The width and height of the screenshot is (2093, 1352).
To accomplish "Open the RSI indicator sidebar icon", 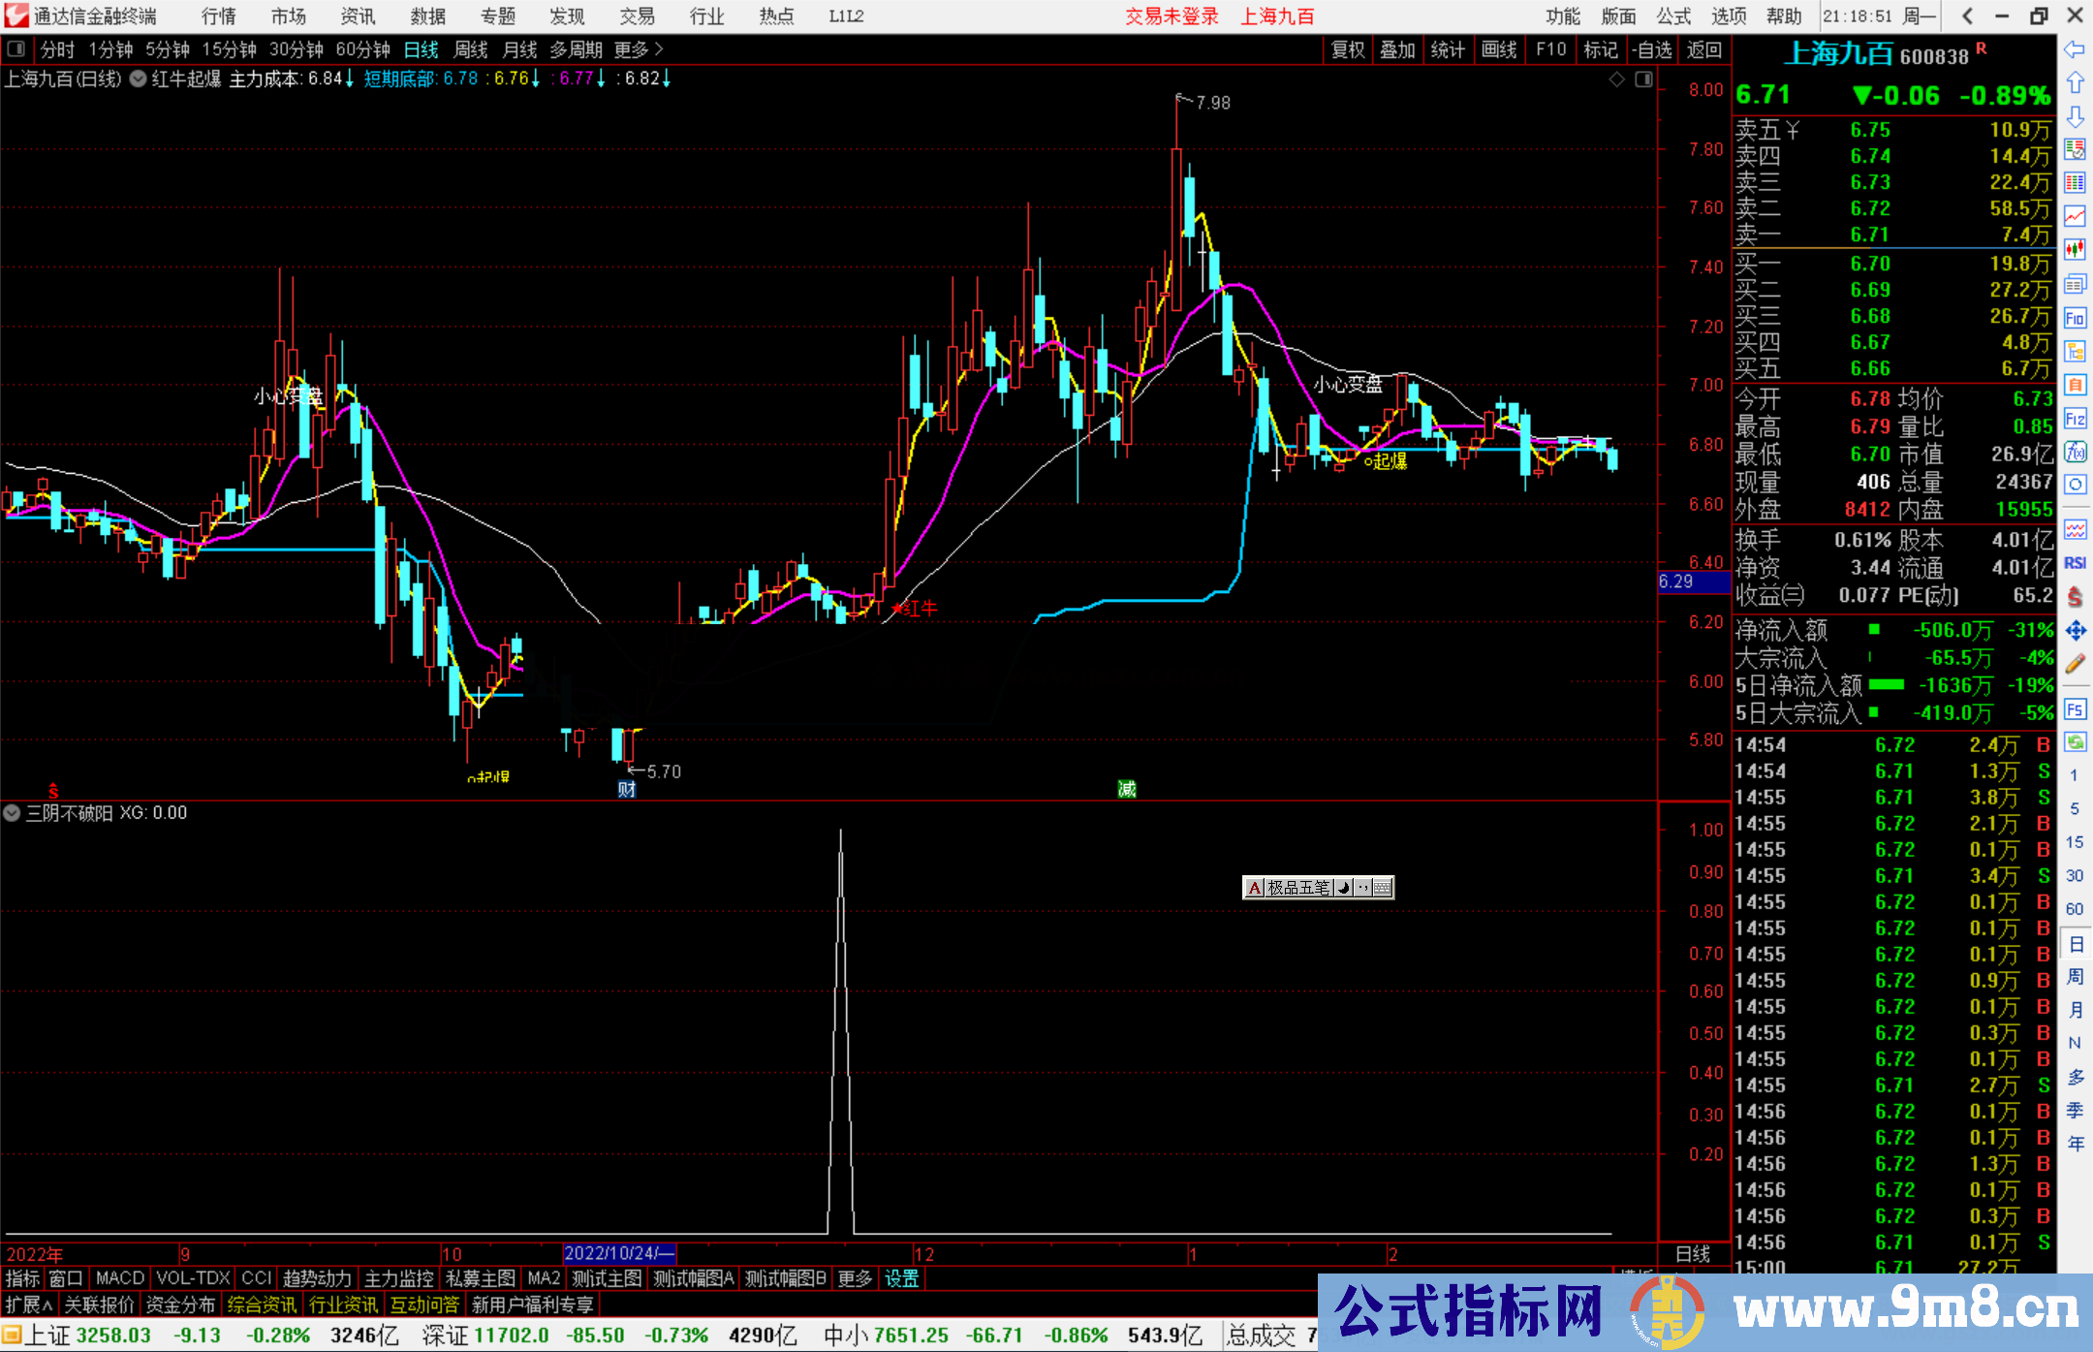I will (2075, 563).
